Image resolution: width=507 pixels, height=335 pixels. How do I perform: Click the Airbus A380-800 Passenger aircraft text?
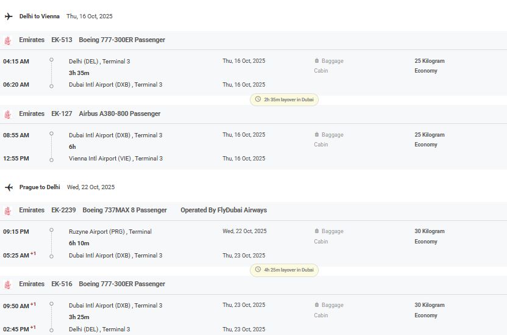tap(119, 113)
